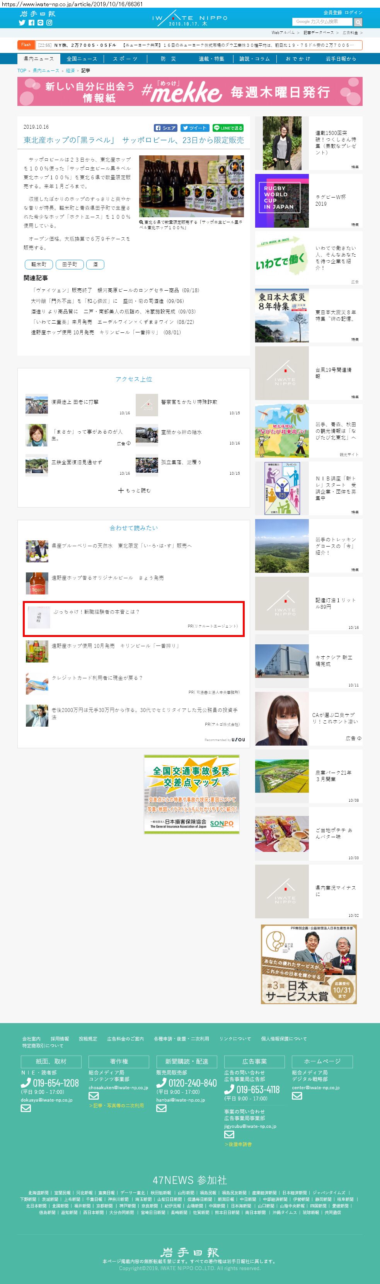
Task: Click the 田子町 tag button
Action: click(x=69, y=264)
